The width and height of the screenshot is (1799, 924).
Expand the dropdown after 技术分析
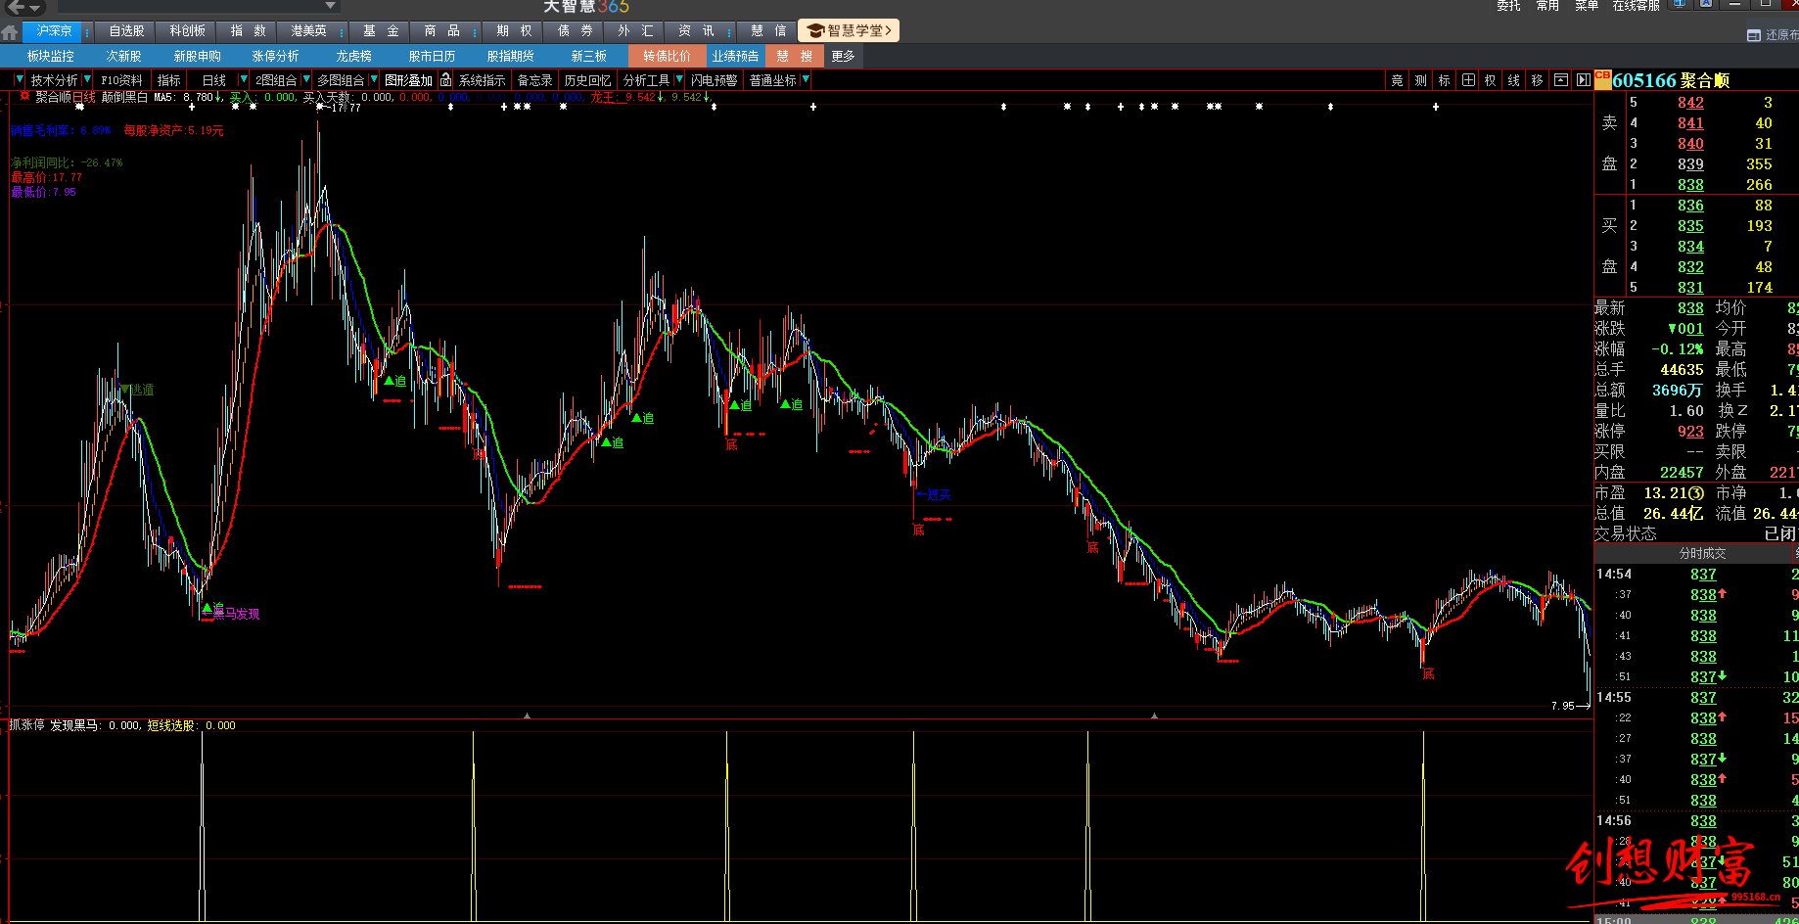pyautogui.click(x=87, y=79)
